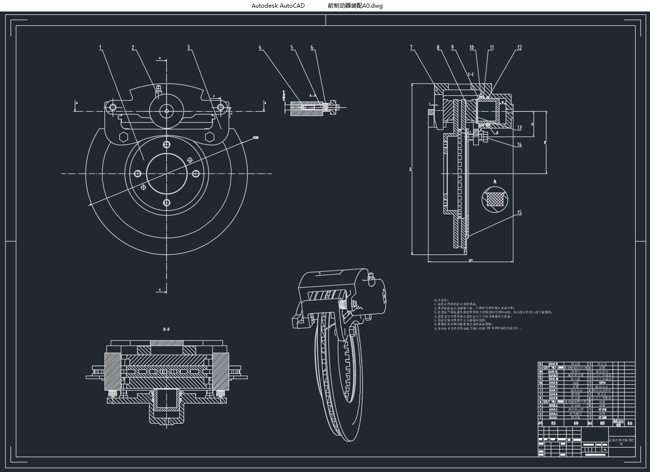The height and width of the screenshot is (472, 650).
Task: Select callout number 7 above C-C section
Action: (x=411, y=47)
